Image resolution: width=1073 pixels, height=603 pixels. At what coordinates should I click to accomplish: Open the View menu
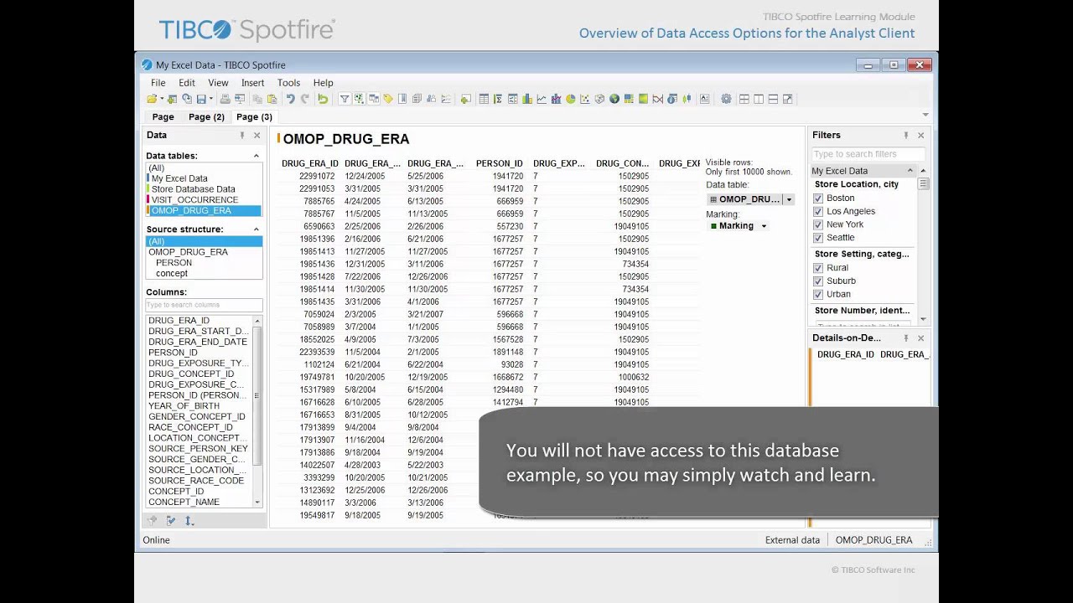point(218,83)
